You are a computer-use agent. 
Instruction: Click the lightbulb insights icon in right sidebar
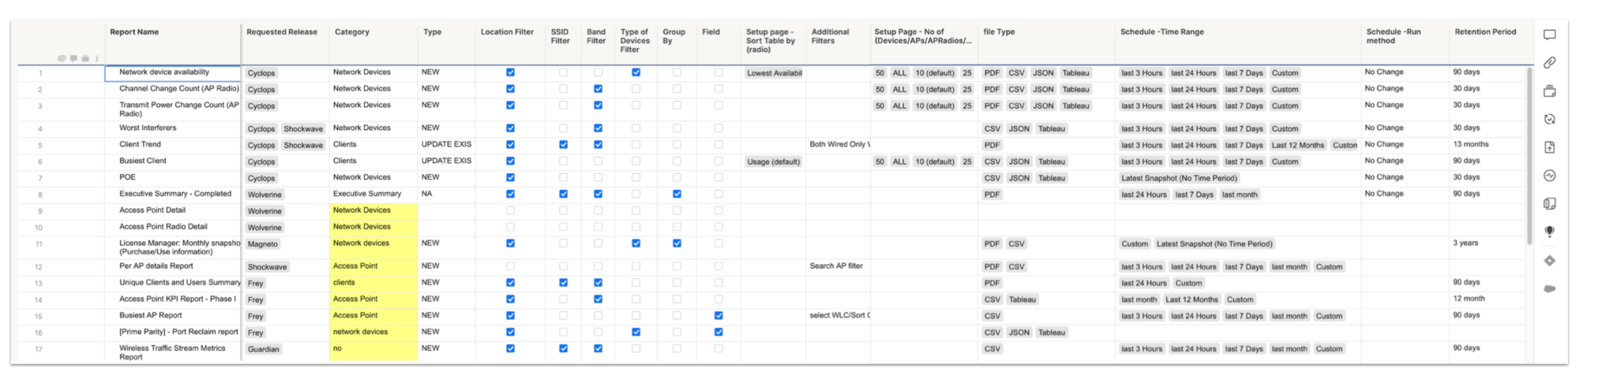tap(1549, 232)
